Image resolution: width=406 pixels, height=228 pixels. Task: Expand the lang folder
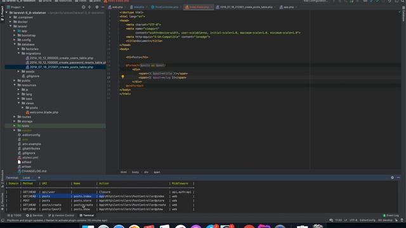18,94
